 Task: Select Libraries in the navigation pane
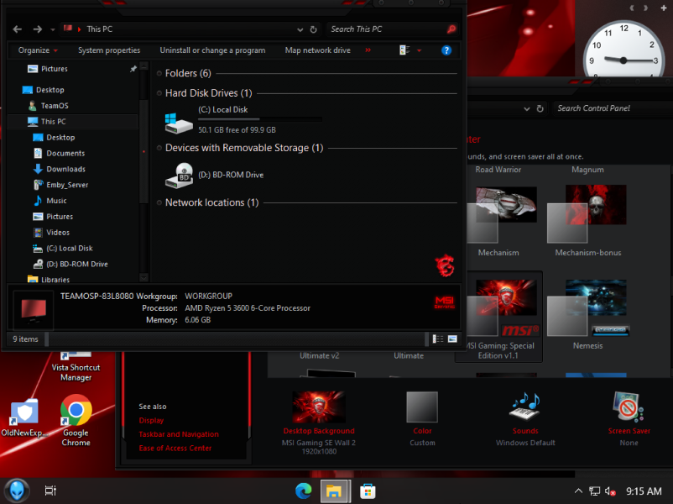coord(55,280)
